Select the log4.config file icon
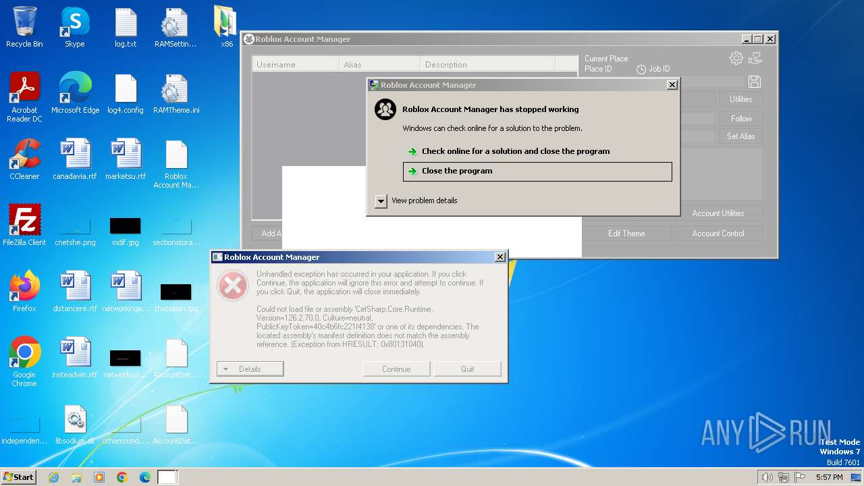The image size is (864, 486). pyautogui.click(x=126, y=94)
